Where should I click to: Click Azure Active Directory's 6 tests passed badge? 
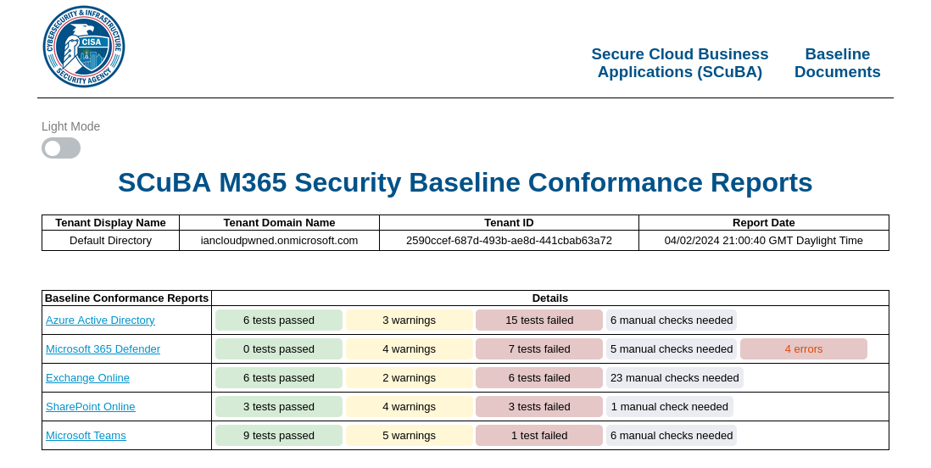pyautogui.click(x=278, y=320)
